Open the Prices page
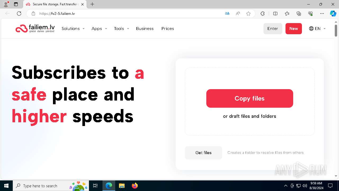Screen dimensions: 339x191 [x=168, y=29]
